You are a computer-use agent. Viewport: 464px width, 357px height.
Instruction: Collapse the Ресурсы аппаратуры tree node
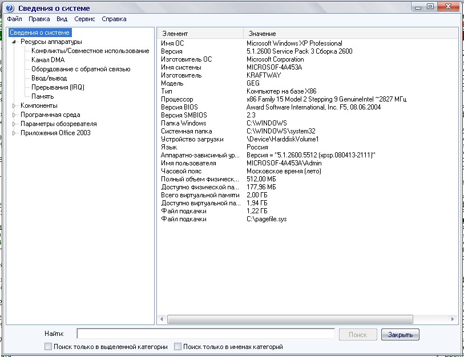tap(14, 42)
